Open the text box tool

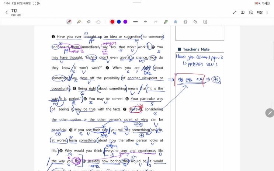coord(185,22)
